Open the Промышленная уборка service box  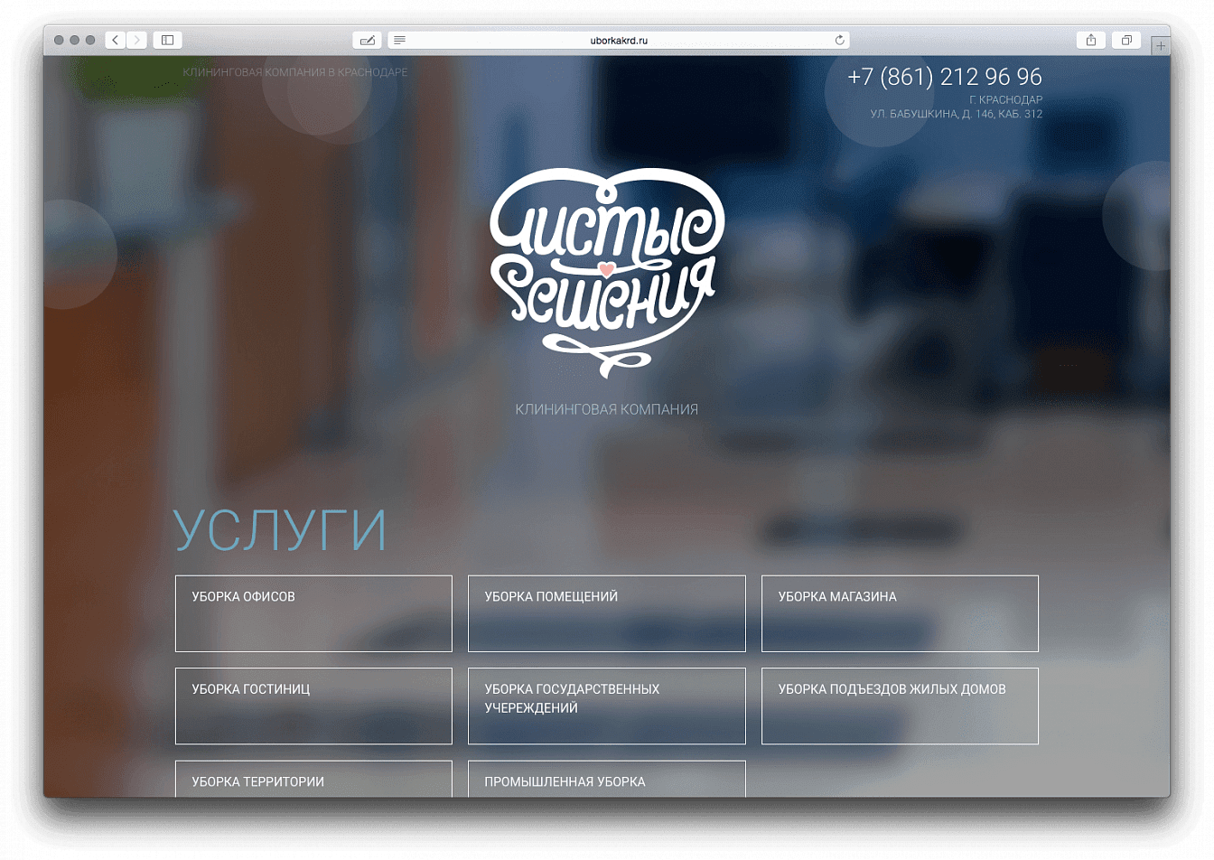click(x=607, y=779)
